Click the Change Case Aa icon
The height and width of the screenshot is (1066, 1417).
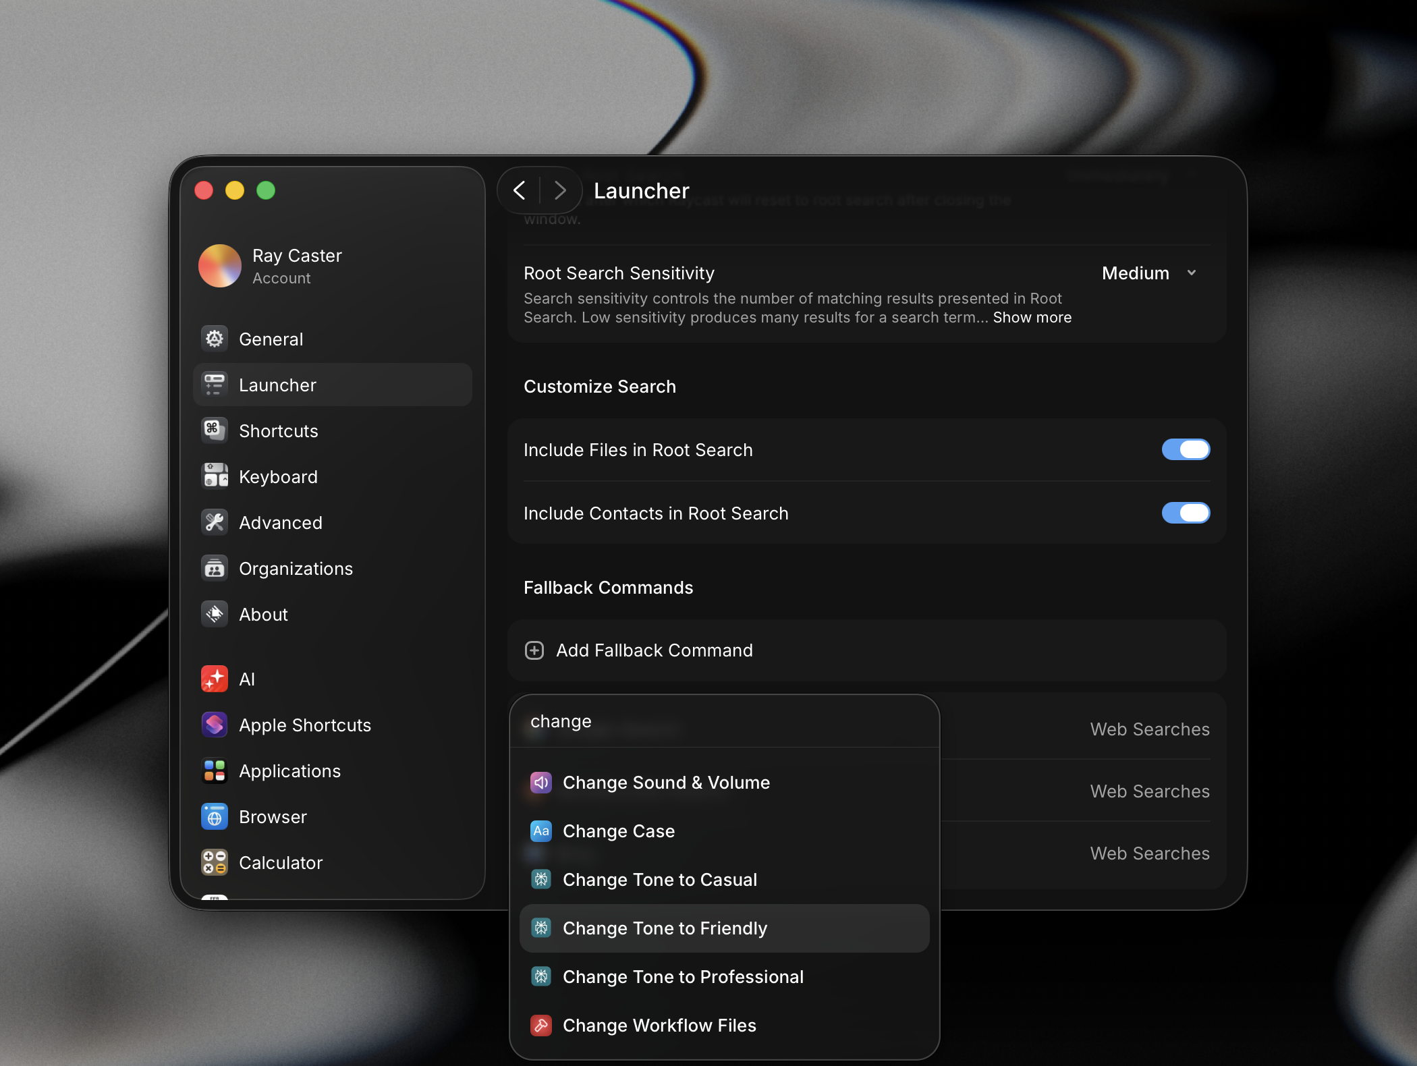click(541, 831)
